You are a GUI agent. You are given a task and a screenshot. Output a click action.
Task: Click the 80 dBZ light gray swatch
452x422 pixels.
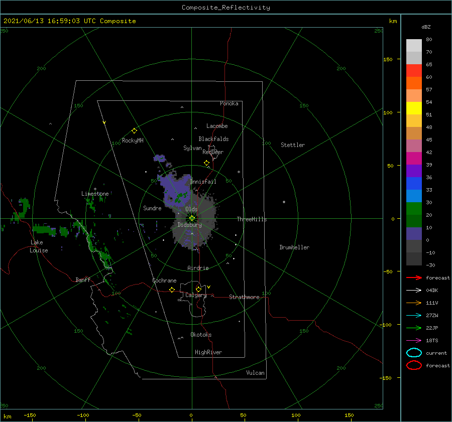pyautogui.click(x=414, y=46)
